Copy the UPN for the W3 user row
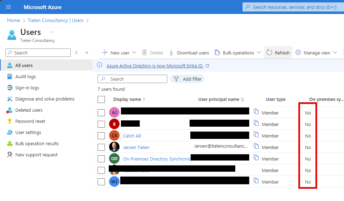The height and width of the screenshot is (201, 344). [x=256, y=180]
